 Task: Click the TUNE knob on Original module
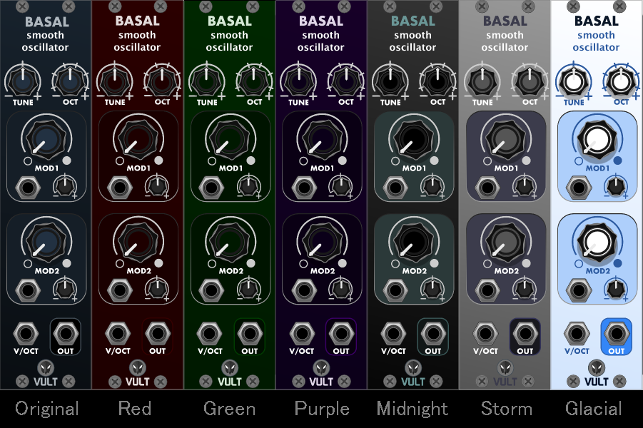[x=23, y=81]
